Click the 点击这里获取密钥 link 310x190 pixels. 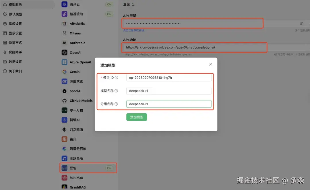[134, 29]
